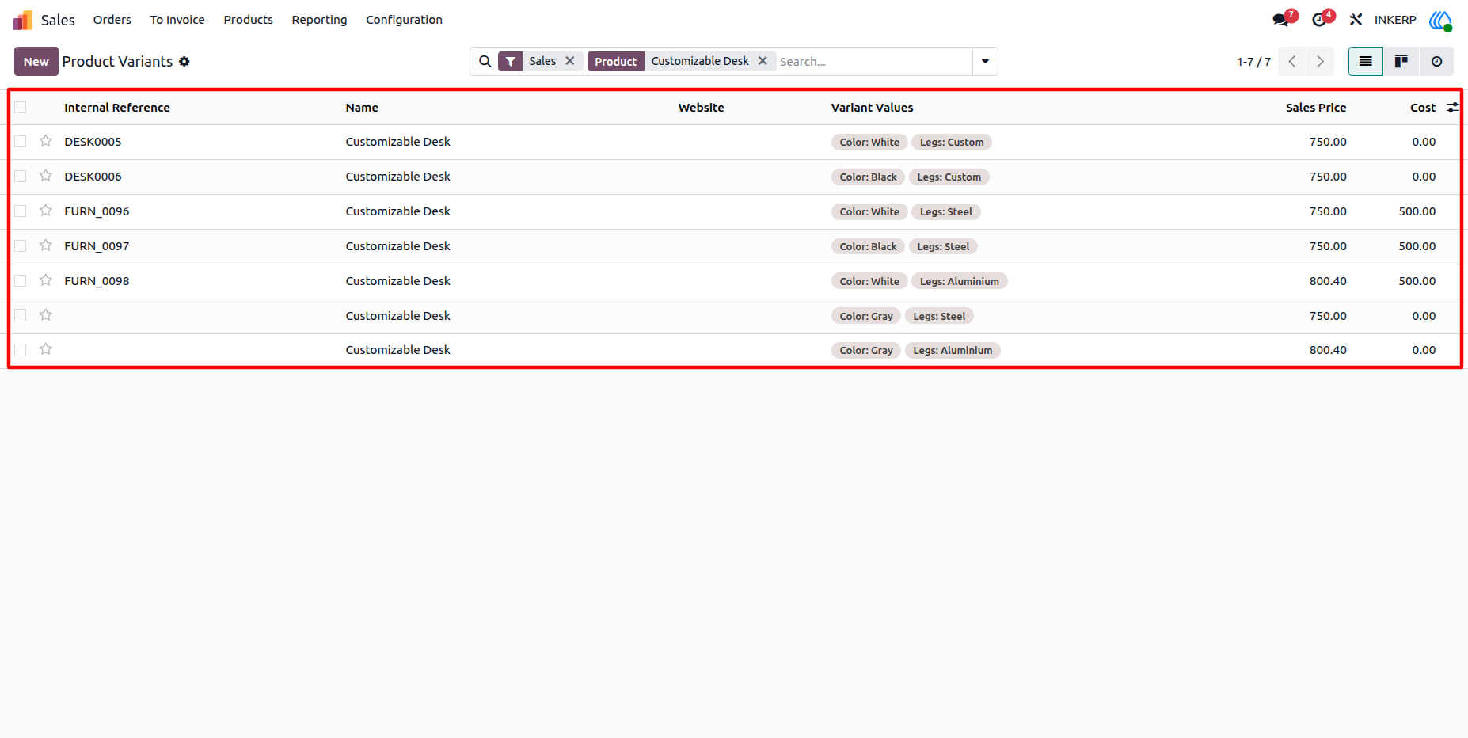The width and height of the screenshot is (1468, 738).
Task: Go to the next page of records
Action: 1320,62
